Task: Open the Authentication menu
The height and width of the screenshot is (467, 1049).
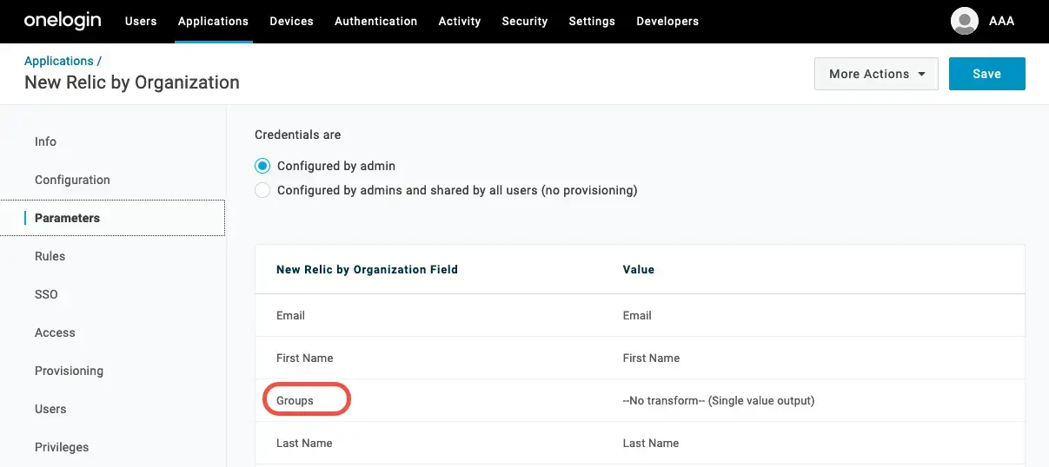Action: [x=375, y=21]
